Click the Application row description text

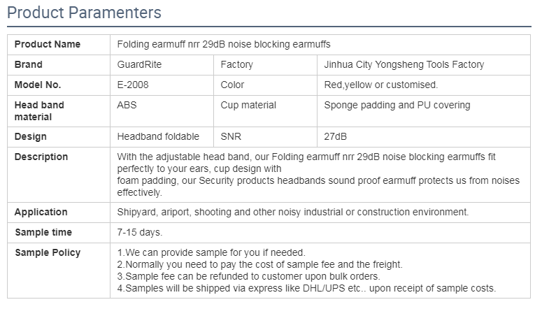point(293,212)
